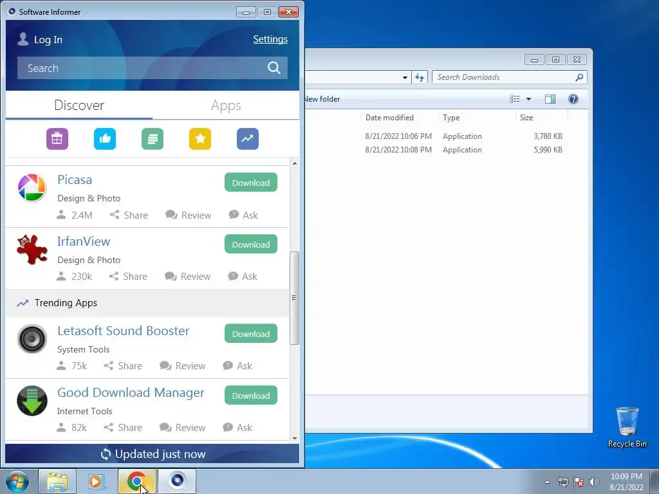The width and height of the screenshot is (659, 494).
Task: Open the Good Download Manager title link
Action: (x=131, y=392)
